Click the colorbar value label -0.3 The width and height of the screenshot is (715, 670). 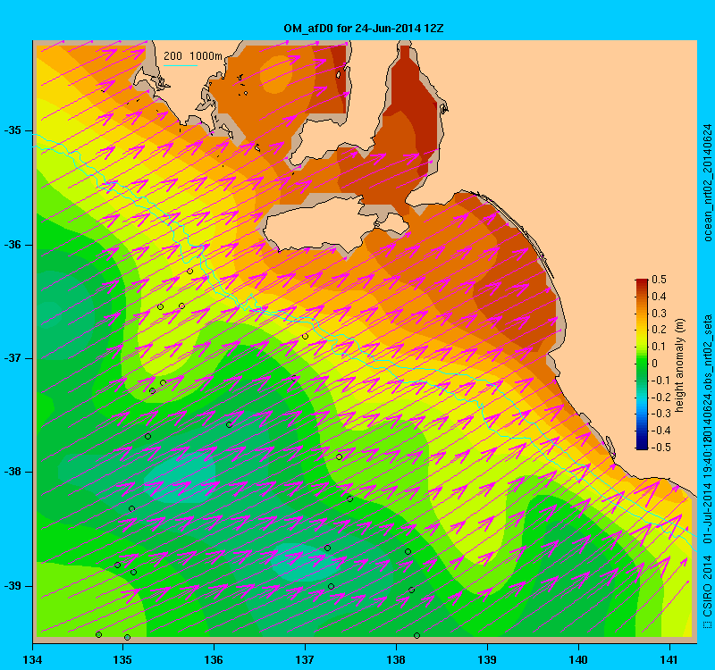(660, 414)
